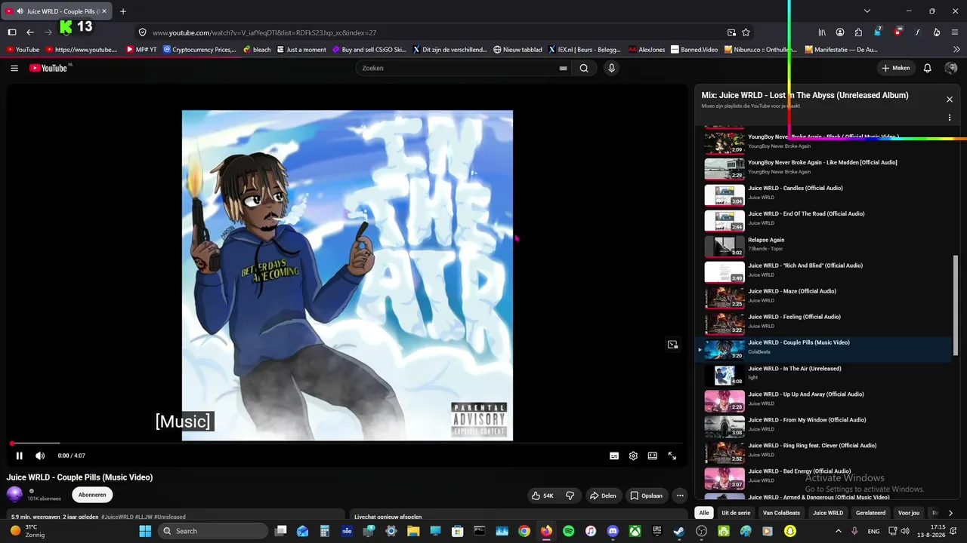The height and width of the screenshot is (543, 967).
Task: Select the Alle filter chip
Action: coord(704,513)
